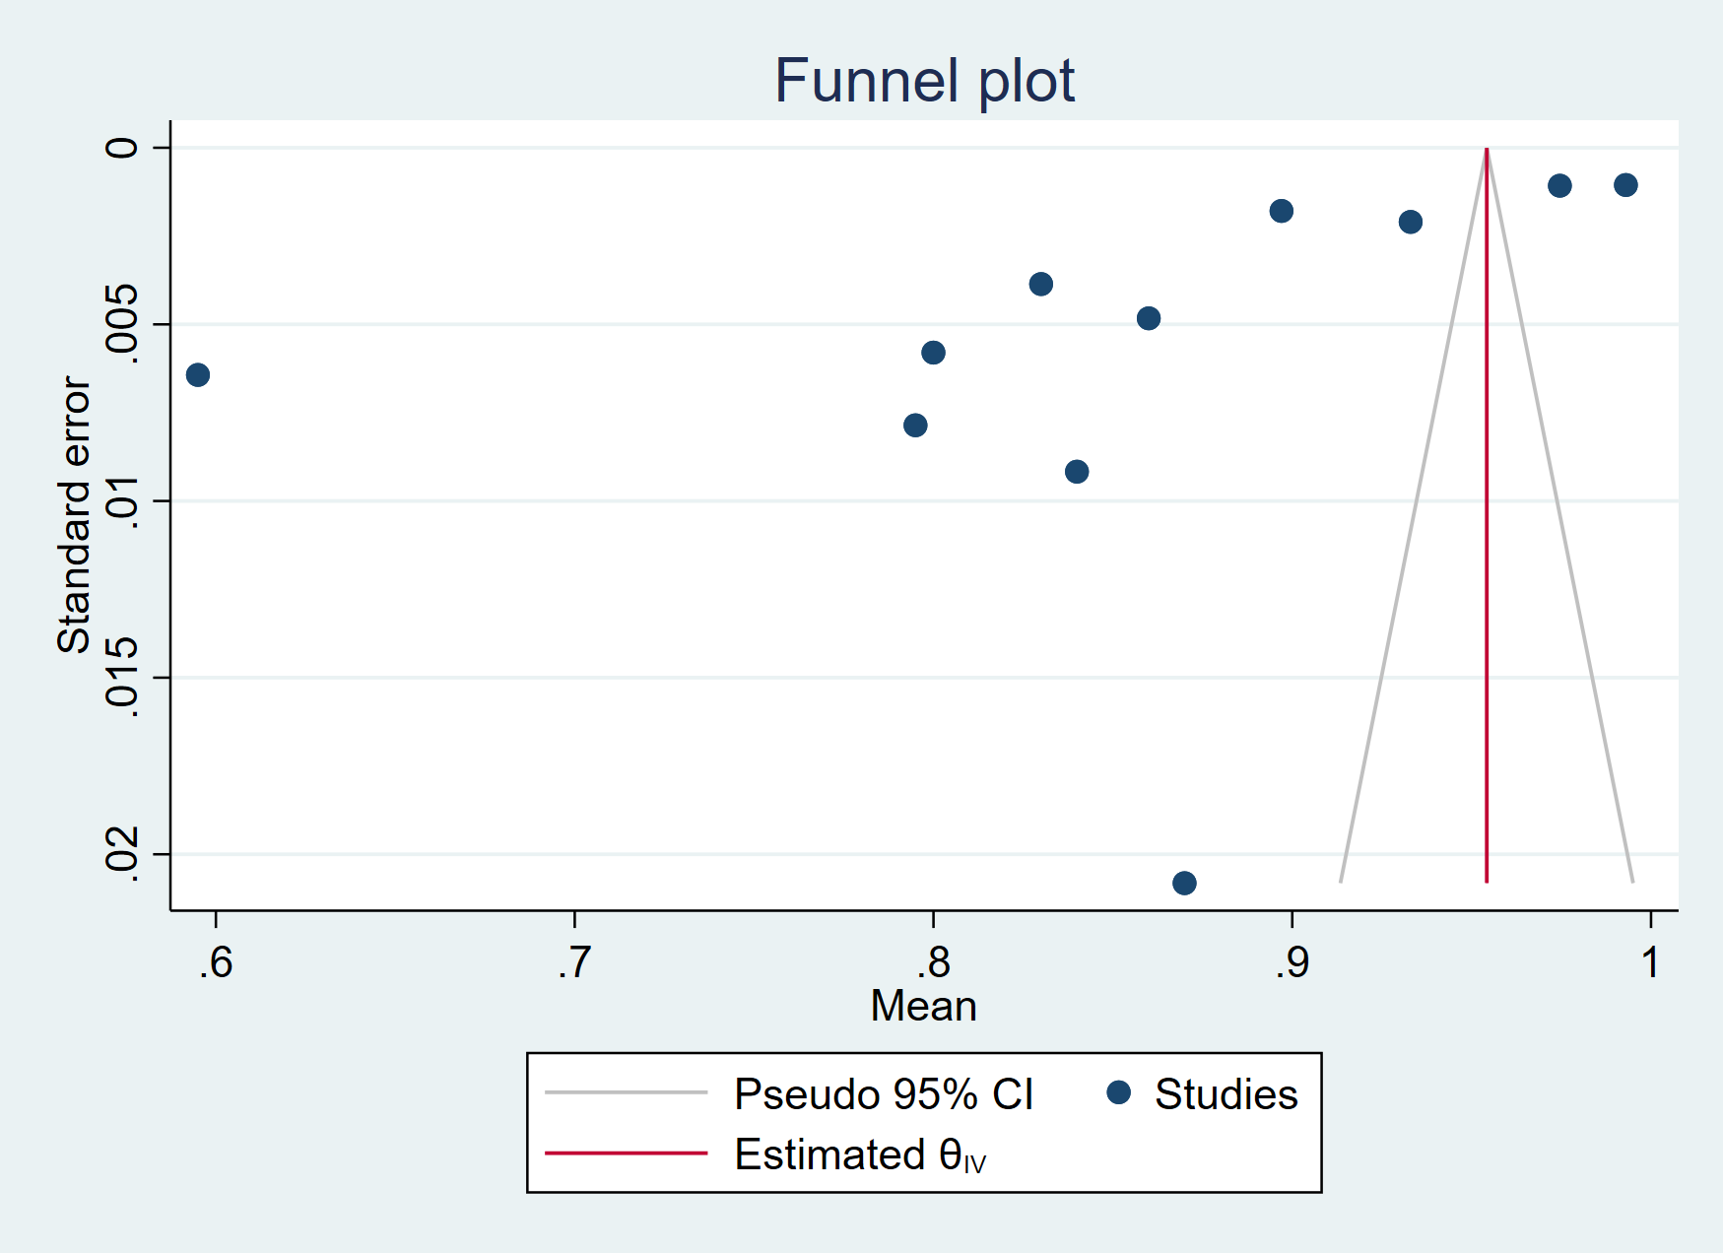Select the bottom-most study point below the .02 gridline
The image size is (1723, 1253).
tap(1184, 883)
